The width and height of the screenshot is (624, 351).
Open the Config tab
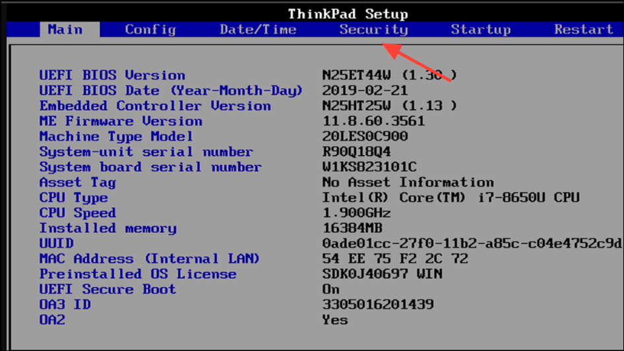[150, 30]
